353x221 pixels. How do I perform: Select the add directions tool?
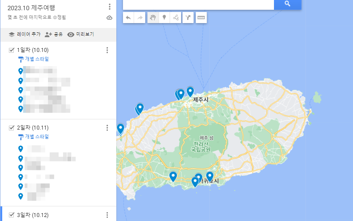pos(188,18)
